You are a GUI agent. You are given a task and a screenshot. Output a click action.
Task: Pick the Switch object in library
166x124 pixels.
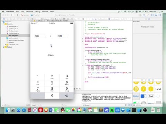(x=136, y=102)
